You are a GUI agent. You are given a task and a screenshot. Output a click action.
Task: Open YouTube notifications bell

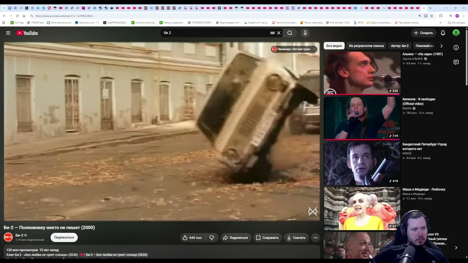(x=443, y=33)
